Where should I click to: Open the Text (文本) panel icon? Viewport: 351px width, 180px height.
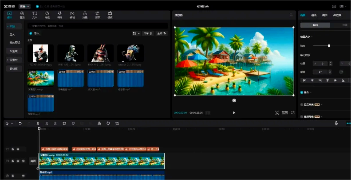point(35,15)
